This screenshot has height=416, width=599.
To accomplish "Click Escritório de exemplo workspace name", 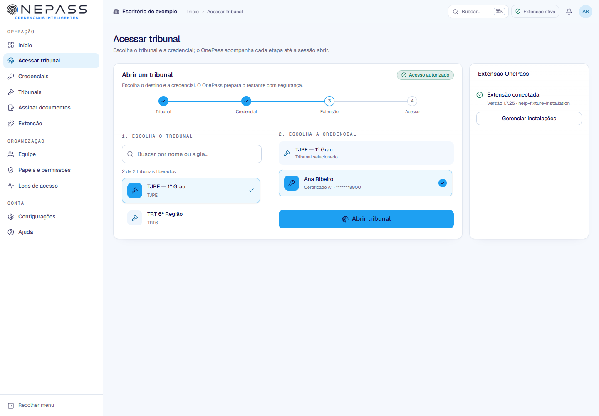I will point(150,12).
